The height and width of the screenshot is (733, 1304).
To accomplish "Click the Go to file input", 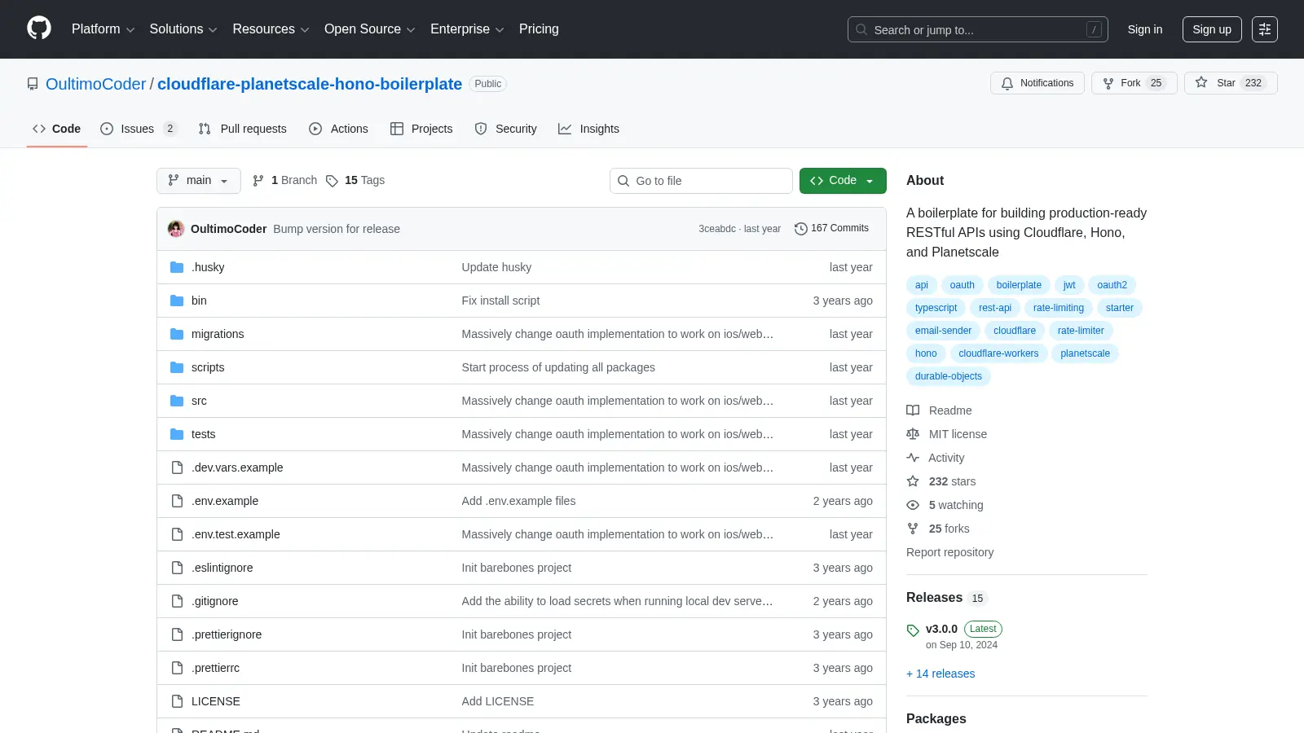I will [701, 181].
